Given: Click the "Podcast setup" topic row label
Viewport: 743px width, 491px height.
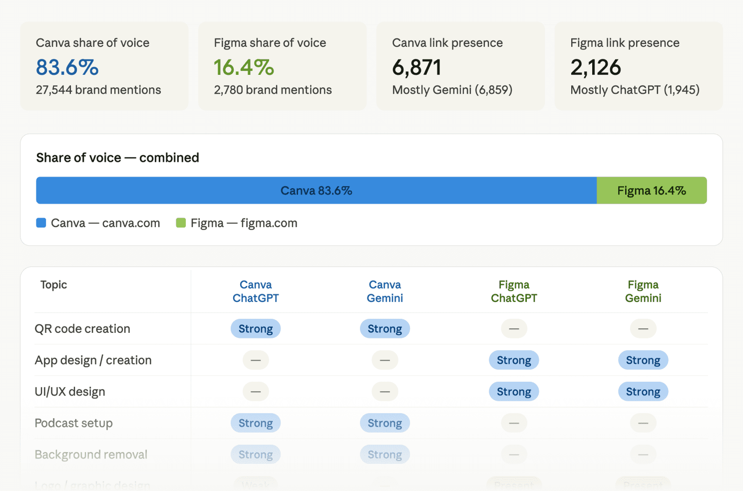Looking at the screenshot, I should (x=74, y=423).
